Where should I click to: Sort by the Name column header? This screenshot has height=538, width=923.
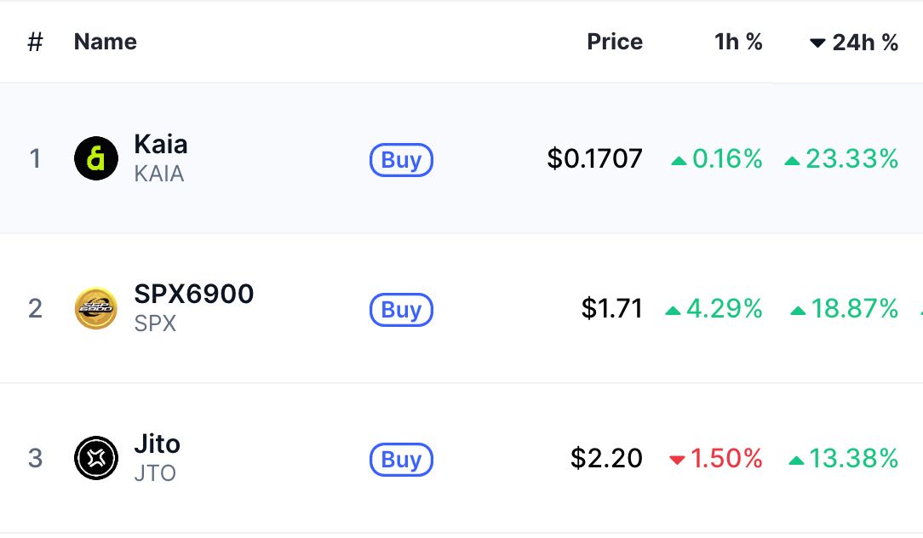pos(106,42)
